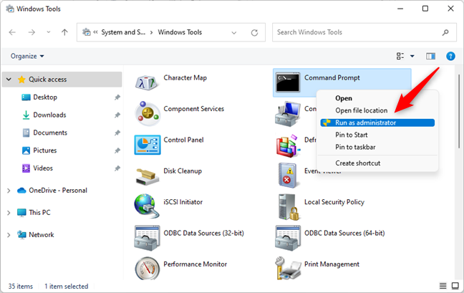Select the Command Prompt icon
464x293 pixels.
tap(288, 82)
